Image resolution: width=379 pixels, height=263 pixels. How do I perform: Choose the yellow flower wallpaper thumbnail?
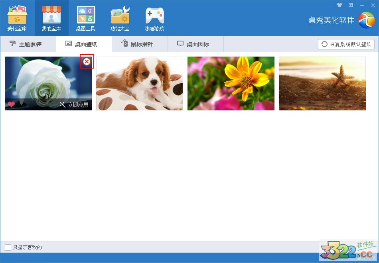(231, 84)
